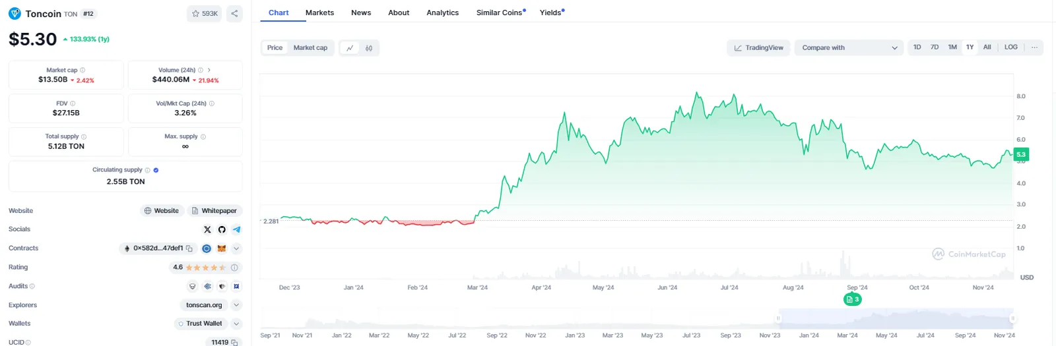Open the About tab
Image resolution: width=1056 pixels, height=346 pixels.
coord(399,13)
